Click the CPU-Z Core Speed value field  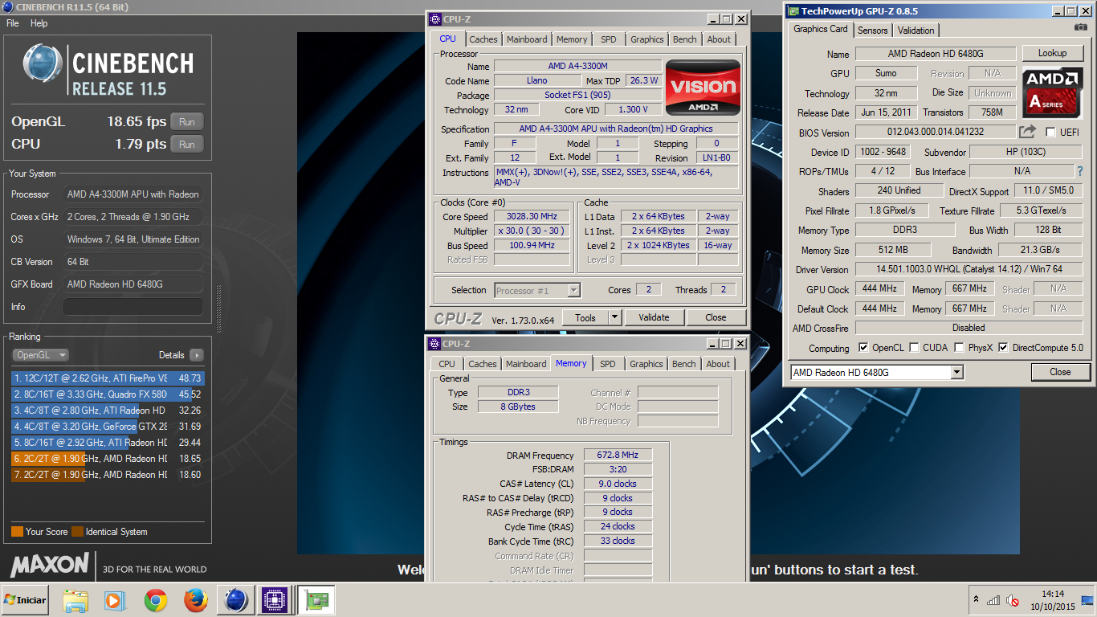(532, 217)
